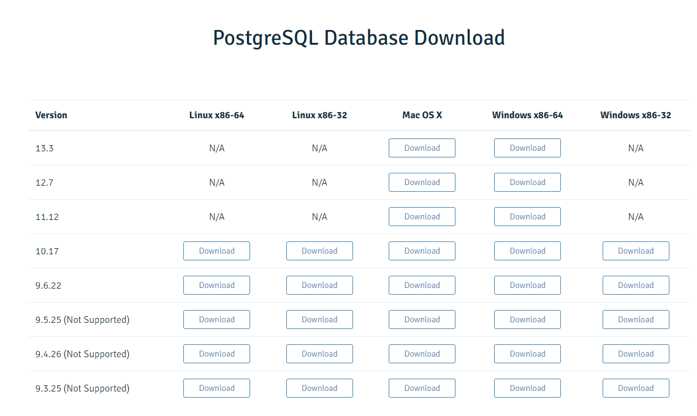Screen dimensions: 697x416
Task: Click the Mac OS X column header
Action: pyautogui.click(x=422, y=115)
